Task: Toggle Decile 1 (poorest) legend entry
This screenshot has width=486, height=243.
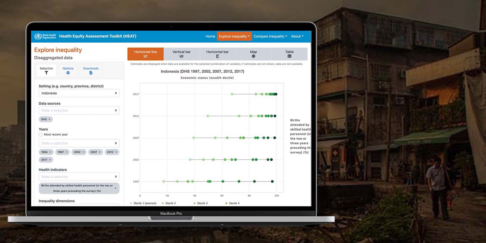Action: (x=143, y=203)
